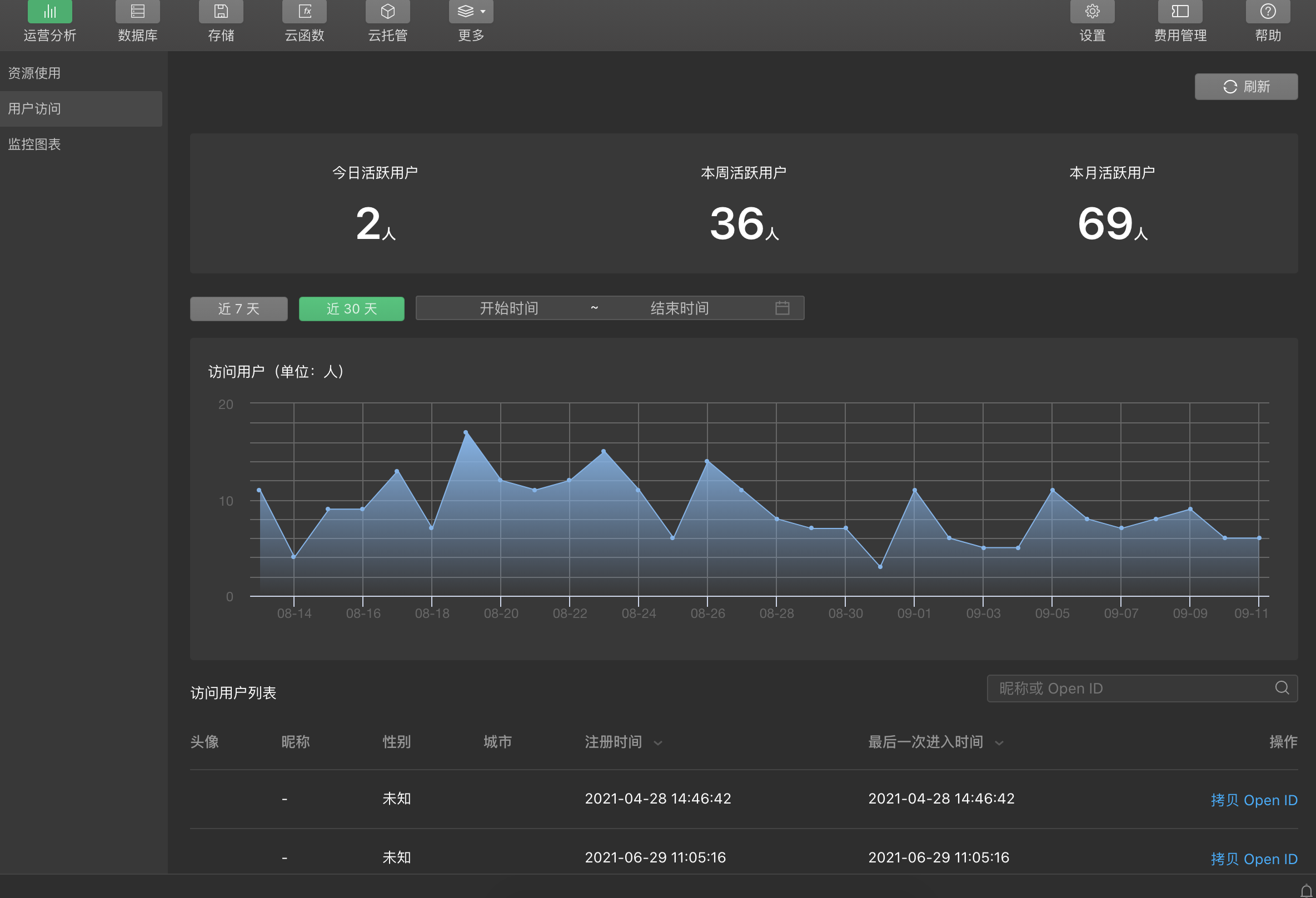
Task: Open the 运营分析 analytics chart icon
Action: (x=50, y=11)
